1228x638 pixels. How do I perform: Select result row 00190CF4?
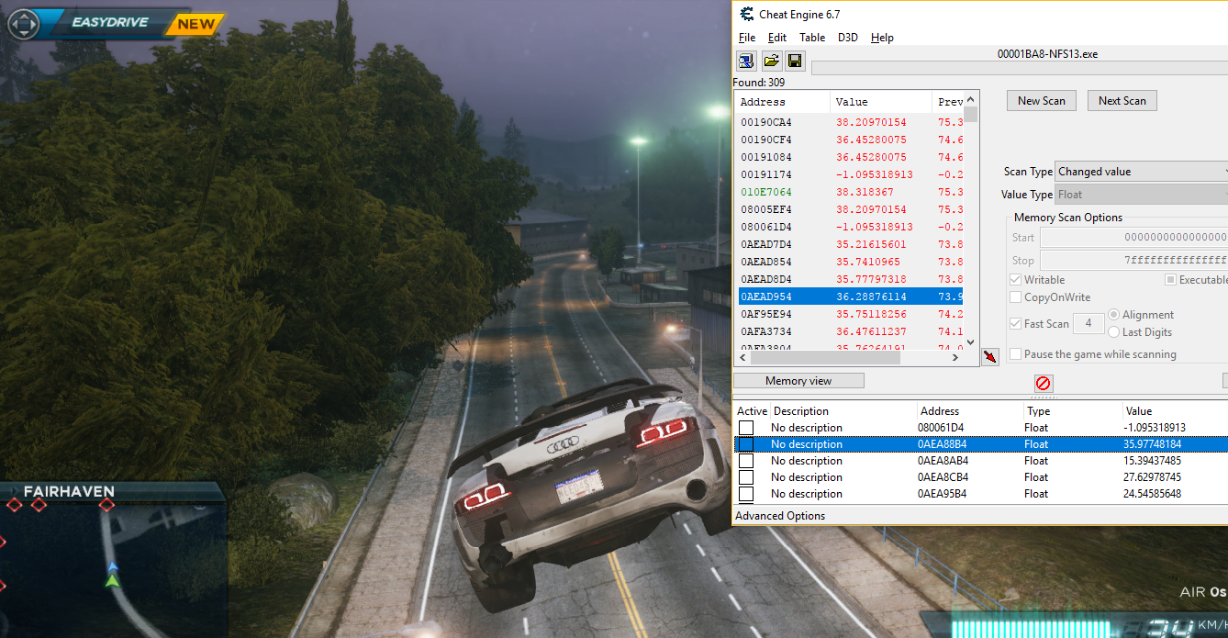(850, 140)
